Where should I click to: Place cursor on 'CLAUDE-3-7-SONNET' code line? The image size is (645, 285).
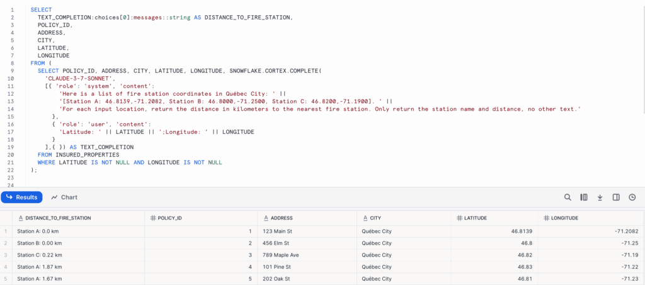click(80, 78)
